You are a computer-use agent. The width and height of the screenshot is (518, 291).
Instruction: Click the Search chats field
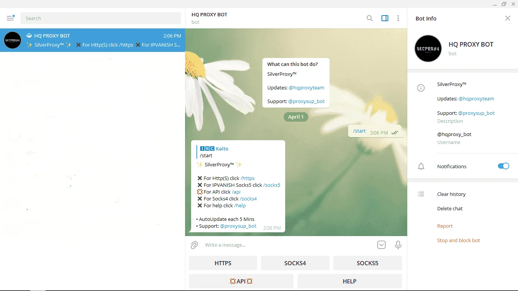coord(100,18)
